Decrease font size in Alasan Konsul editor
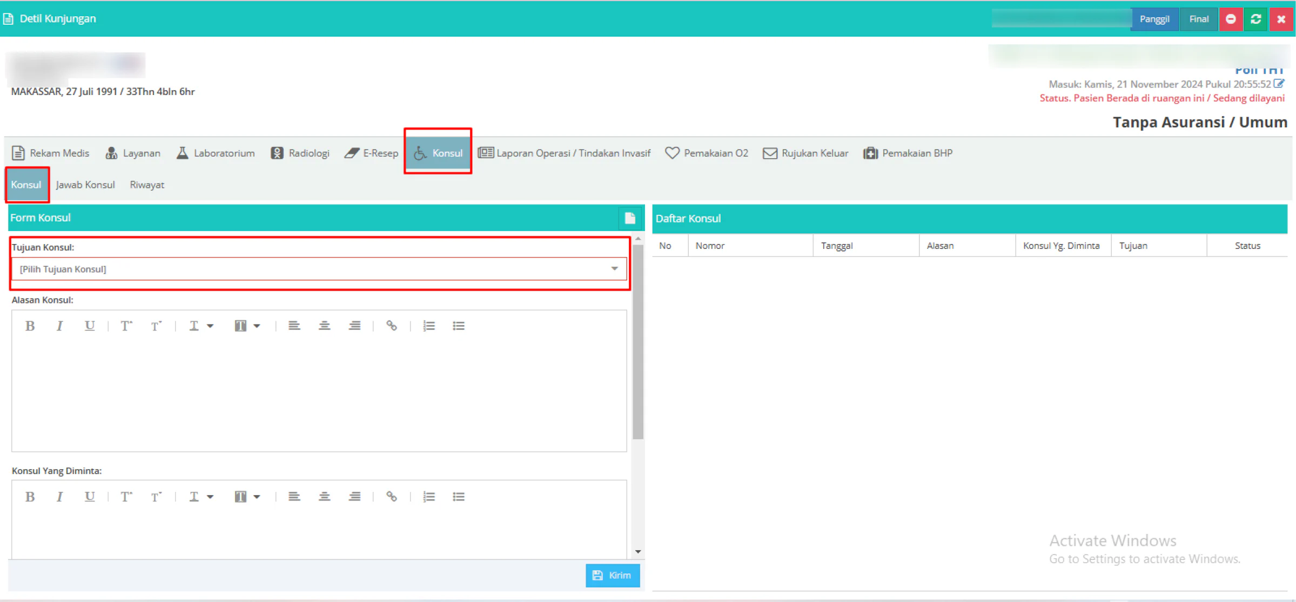The height and width of the screenshot is (602, 1296). click(x=156, y=326)
